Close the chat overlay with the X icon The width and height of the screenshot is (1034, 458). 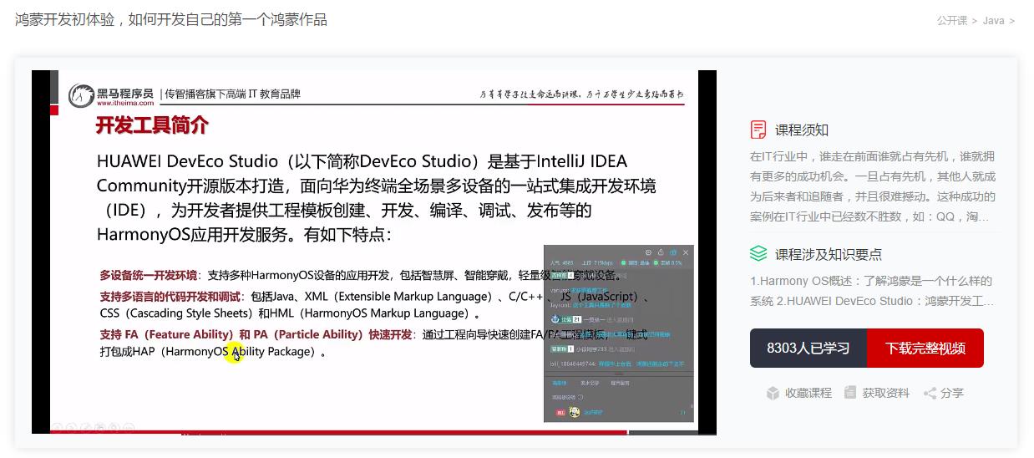click(x=687, y=252)
